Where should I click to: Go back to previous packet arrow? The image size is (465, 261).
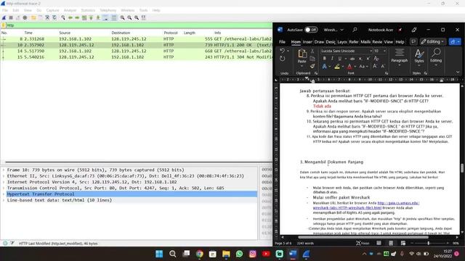coord(70,17)
